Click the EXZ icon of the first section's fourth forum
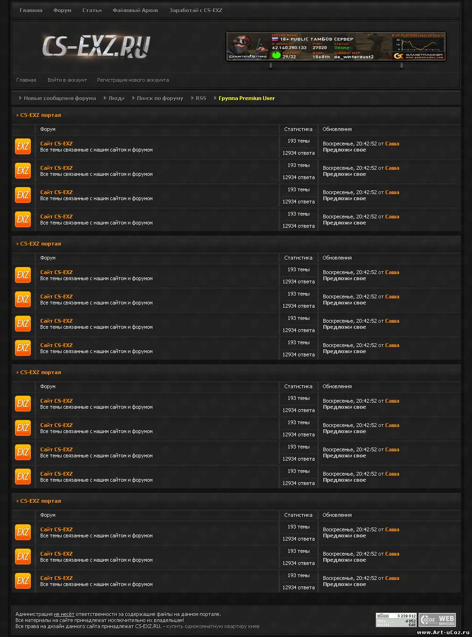This screenshot has width=472, height=637. point(23,219)
